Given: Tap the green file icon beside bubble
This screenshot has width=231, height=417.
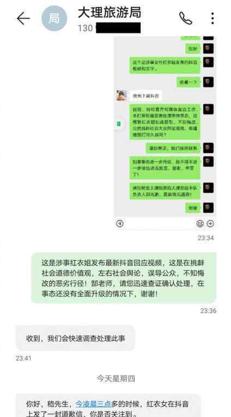Looking at the screenshot, I should pos(119,124).
